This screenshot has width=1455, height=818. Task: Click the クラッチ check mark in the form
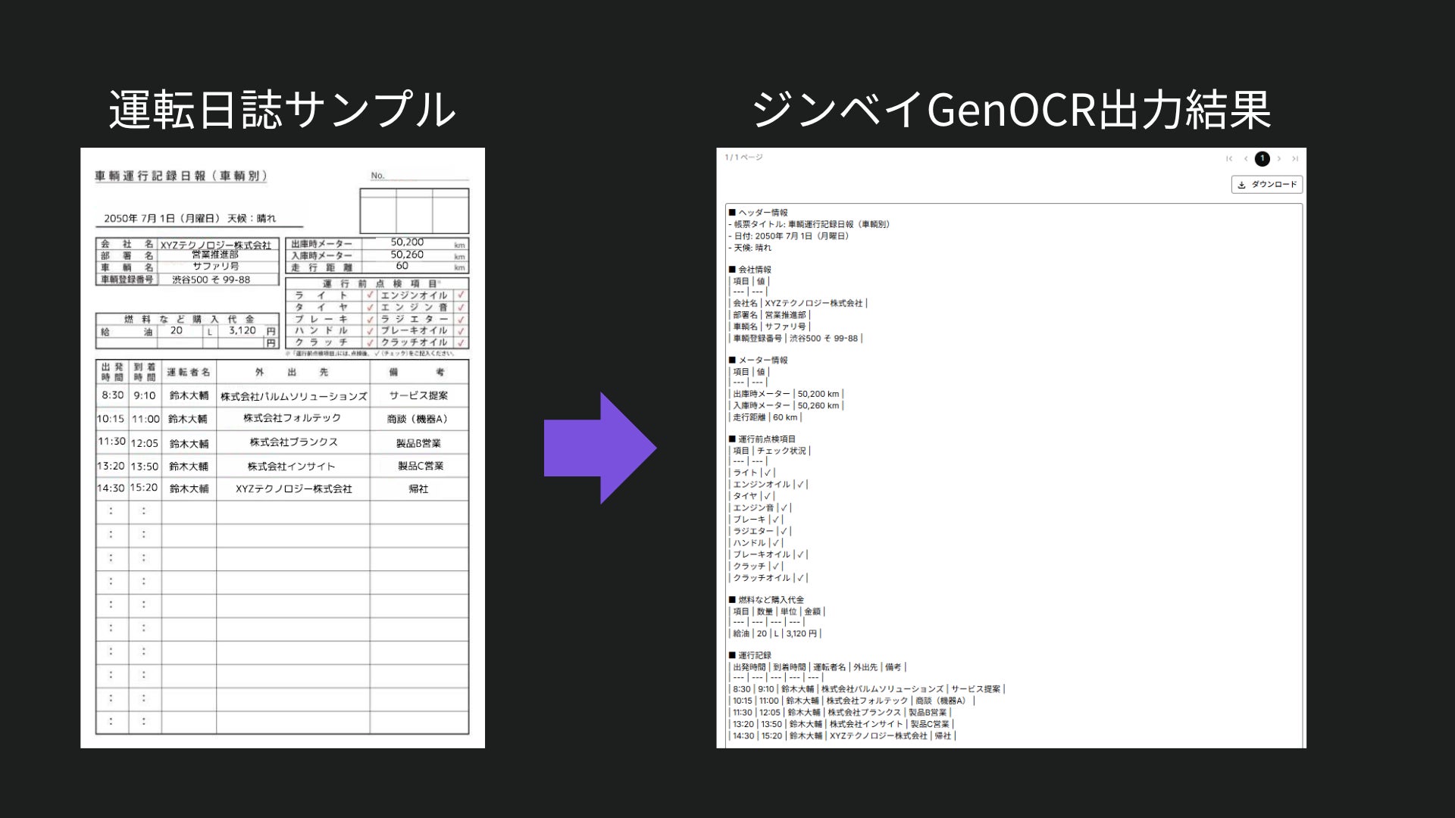pos(370,342)
